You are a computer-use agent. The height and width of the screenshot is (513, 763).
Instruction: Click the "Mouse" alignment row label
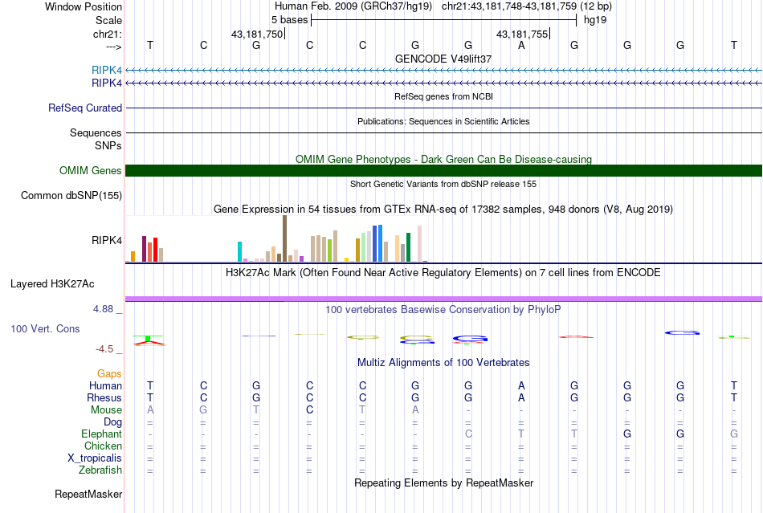point(106,410)
